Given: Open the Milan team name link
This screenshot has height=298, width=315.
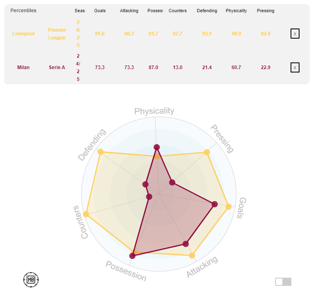Looking at the screenshot, I should coord(23,67).
